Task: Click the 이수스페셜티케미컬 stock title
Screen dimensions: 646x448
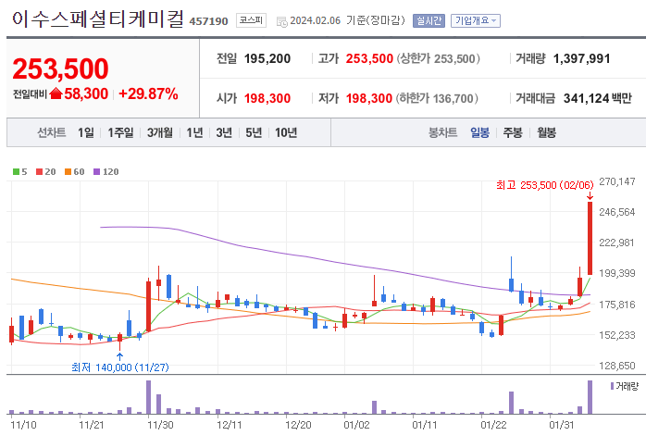Action: pos(98,19)
